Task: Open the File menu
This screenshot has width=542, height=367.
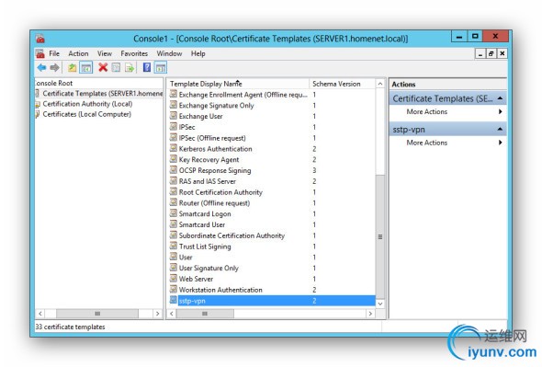Action: tap(54, 53)
